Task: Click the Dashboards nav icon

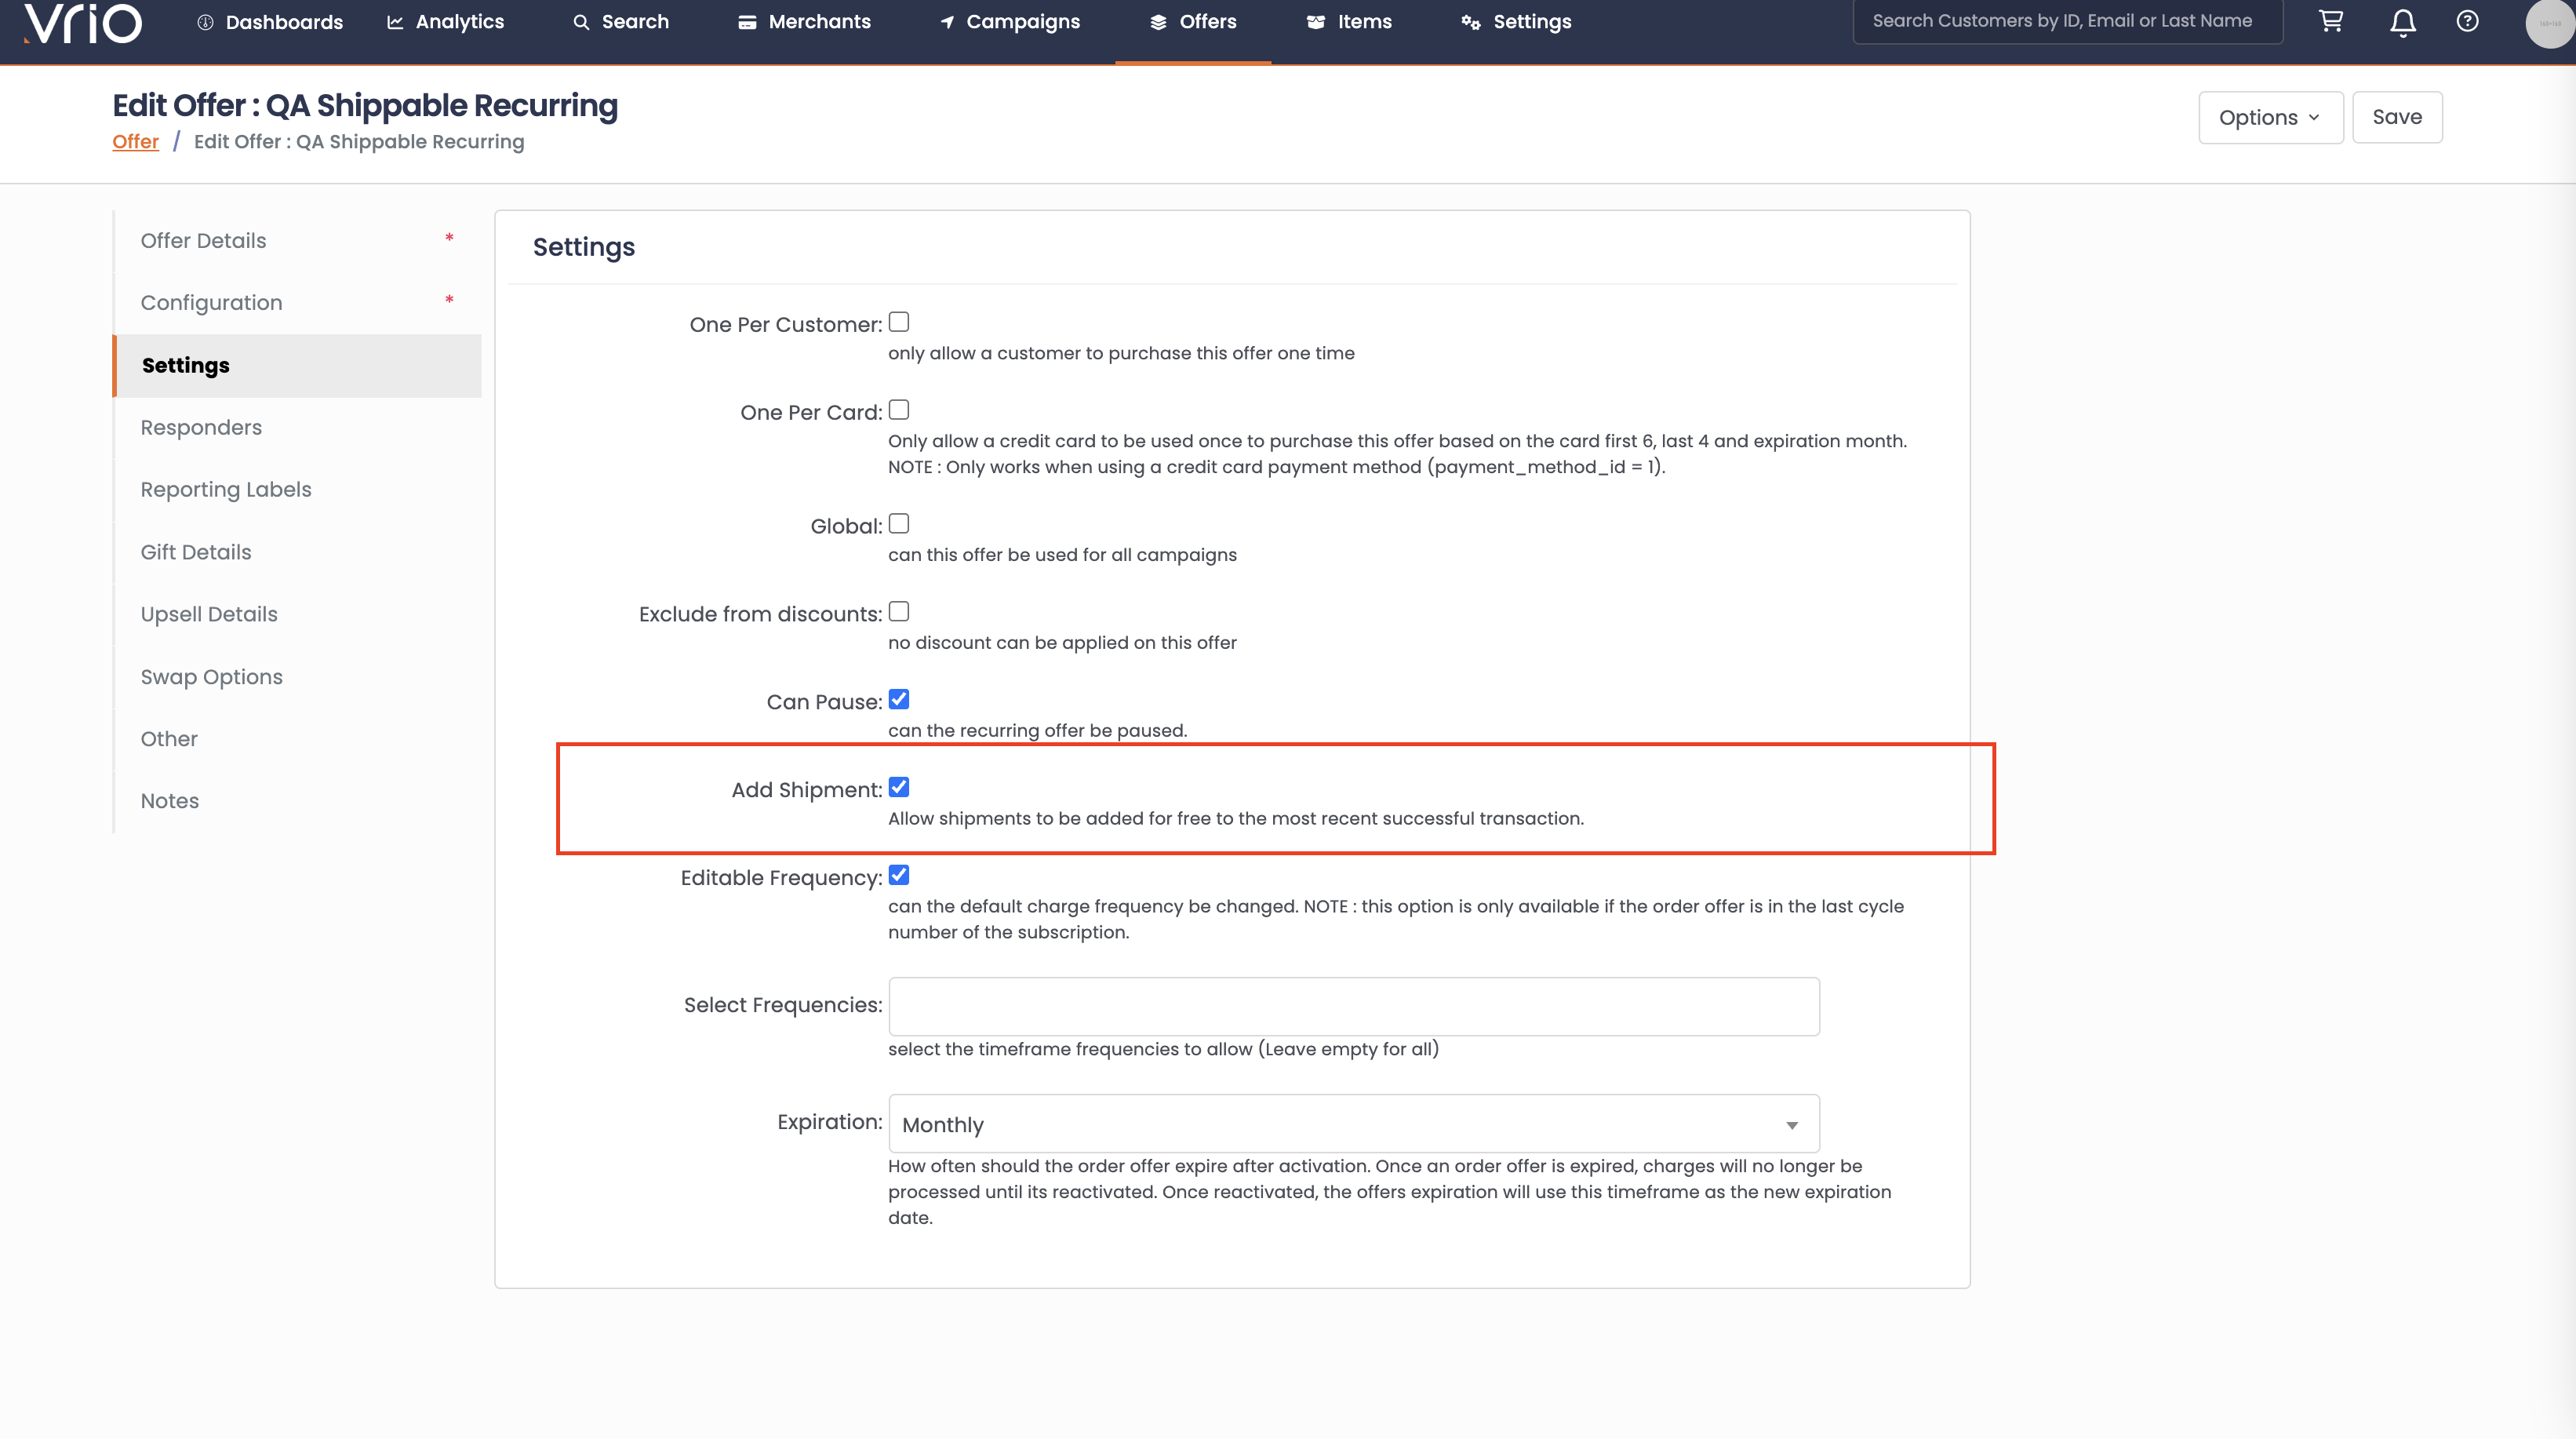Action: (205, 22)
